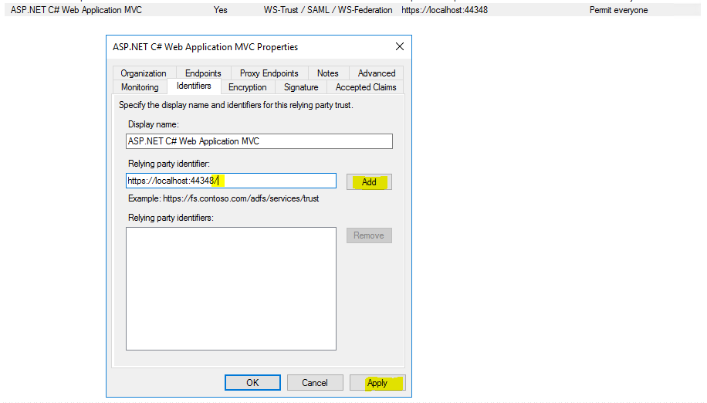Click the https://localhost:44348 identifier cell
This screenshot has height=403, width=707.
(445, 10)
